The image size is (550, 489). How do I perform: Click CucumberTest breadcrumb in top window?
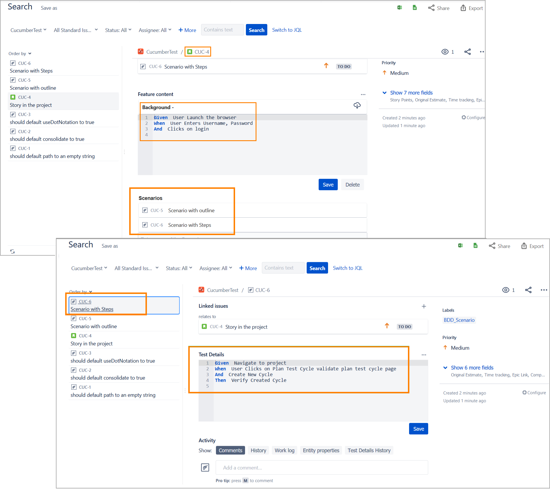pyautogui.click(x=162, y=52)
